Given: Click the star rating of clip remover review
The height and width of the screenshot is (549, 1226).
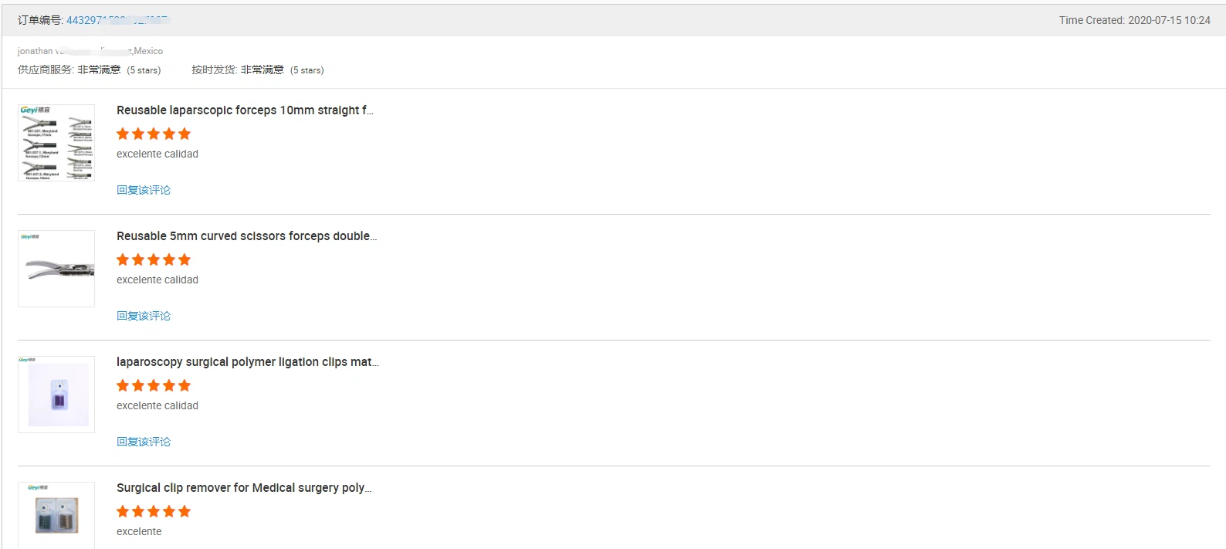Looking at the screenshot, I should pos(154,511).
